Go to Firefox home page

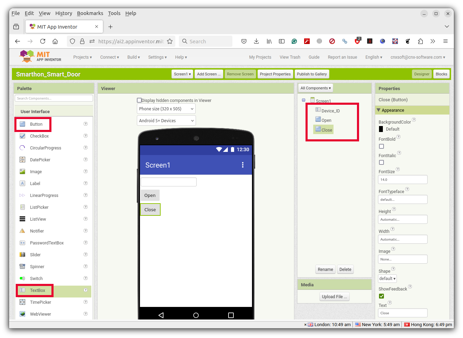pyautogui.click(x=55, y=41)
